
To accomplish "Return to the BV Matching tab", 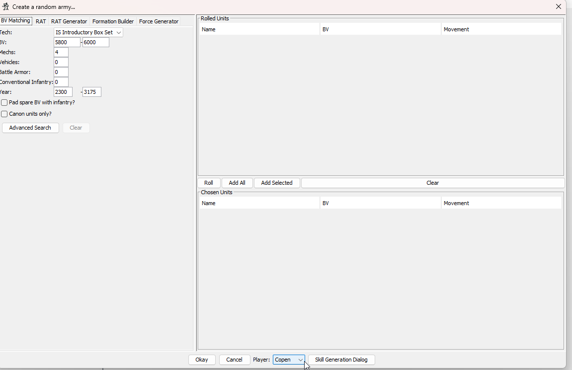I will pyautogui.click(x=16, y=20).
